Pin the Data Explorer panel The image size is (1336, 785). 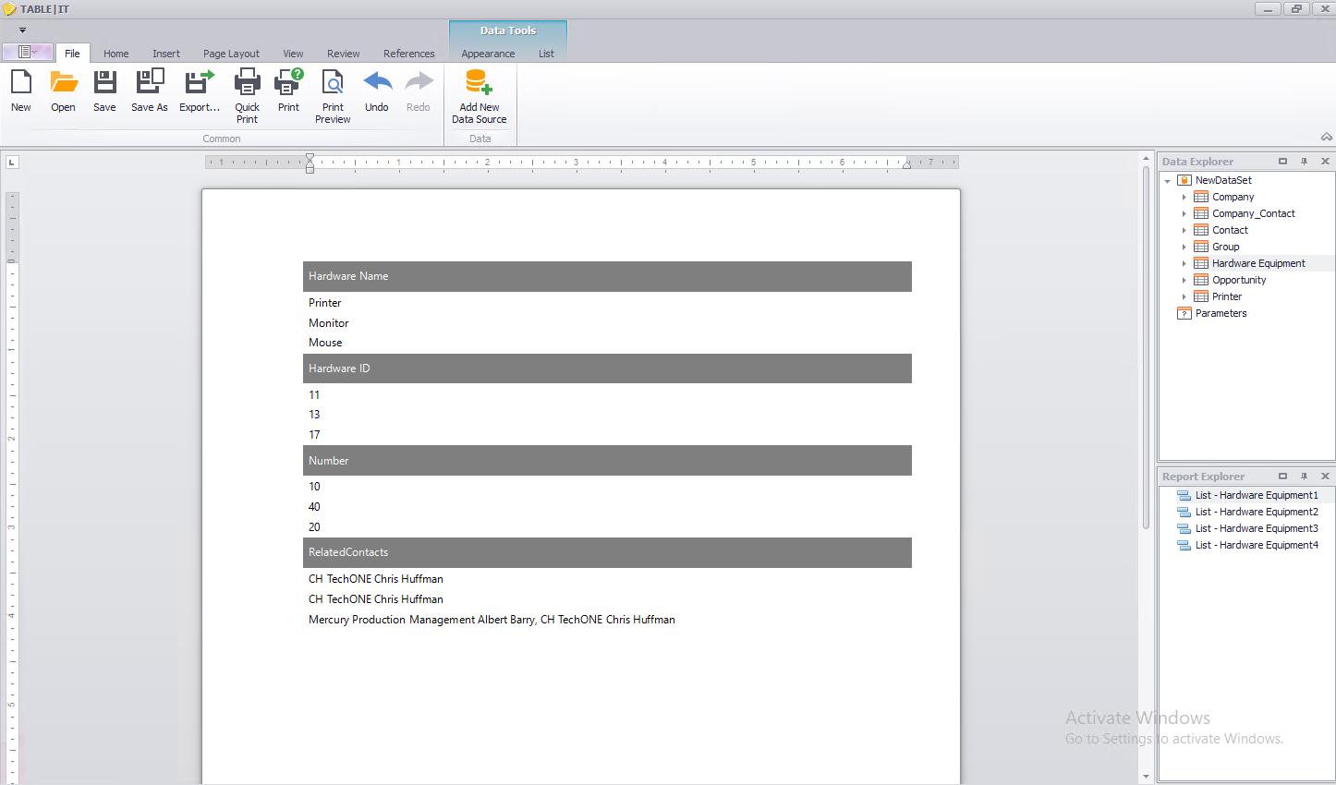click(1304, 162)
